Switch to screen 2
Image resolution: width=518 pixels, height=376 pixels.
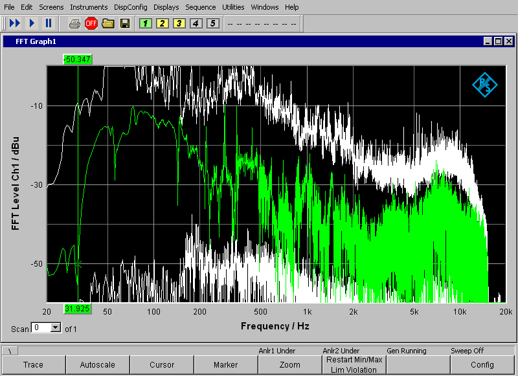point(163,23)
